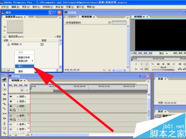This screenshot has height=139, width=186.
Task: Open the 素材 menu
Action: (36, 7)
